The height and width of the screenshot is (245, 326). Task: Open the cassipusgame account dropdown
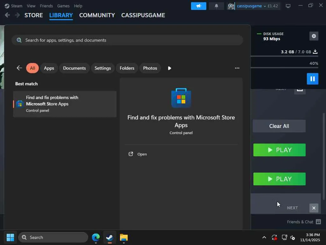tap(251, 6)
